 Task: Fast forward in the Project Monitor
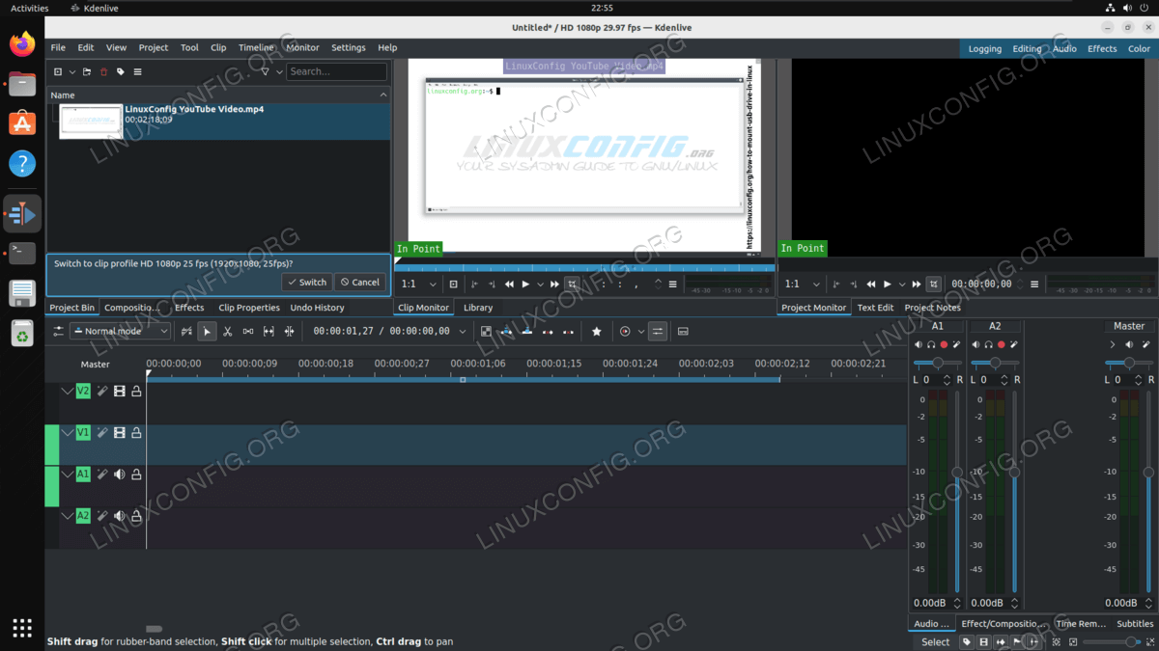917,285
